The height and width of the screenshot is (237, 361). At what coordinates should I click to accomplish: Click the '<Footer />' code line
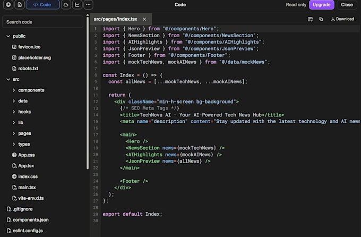[x=134, y=181]
